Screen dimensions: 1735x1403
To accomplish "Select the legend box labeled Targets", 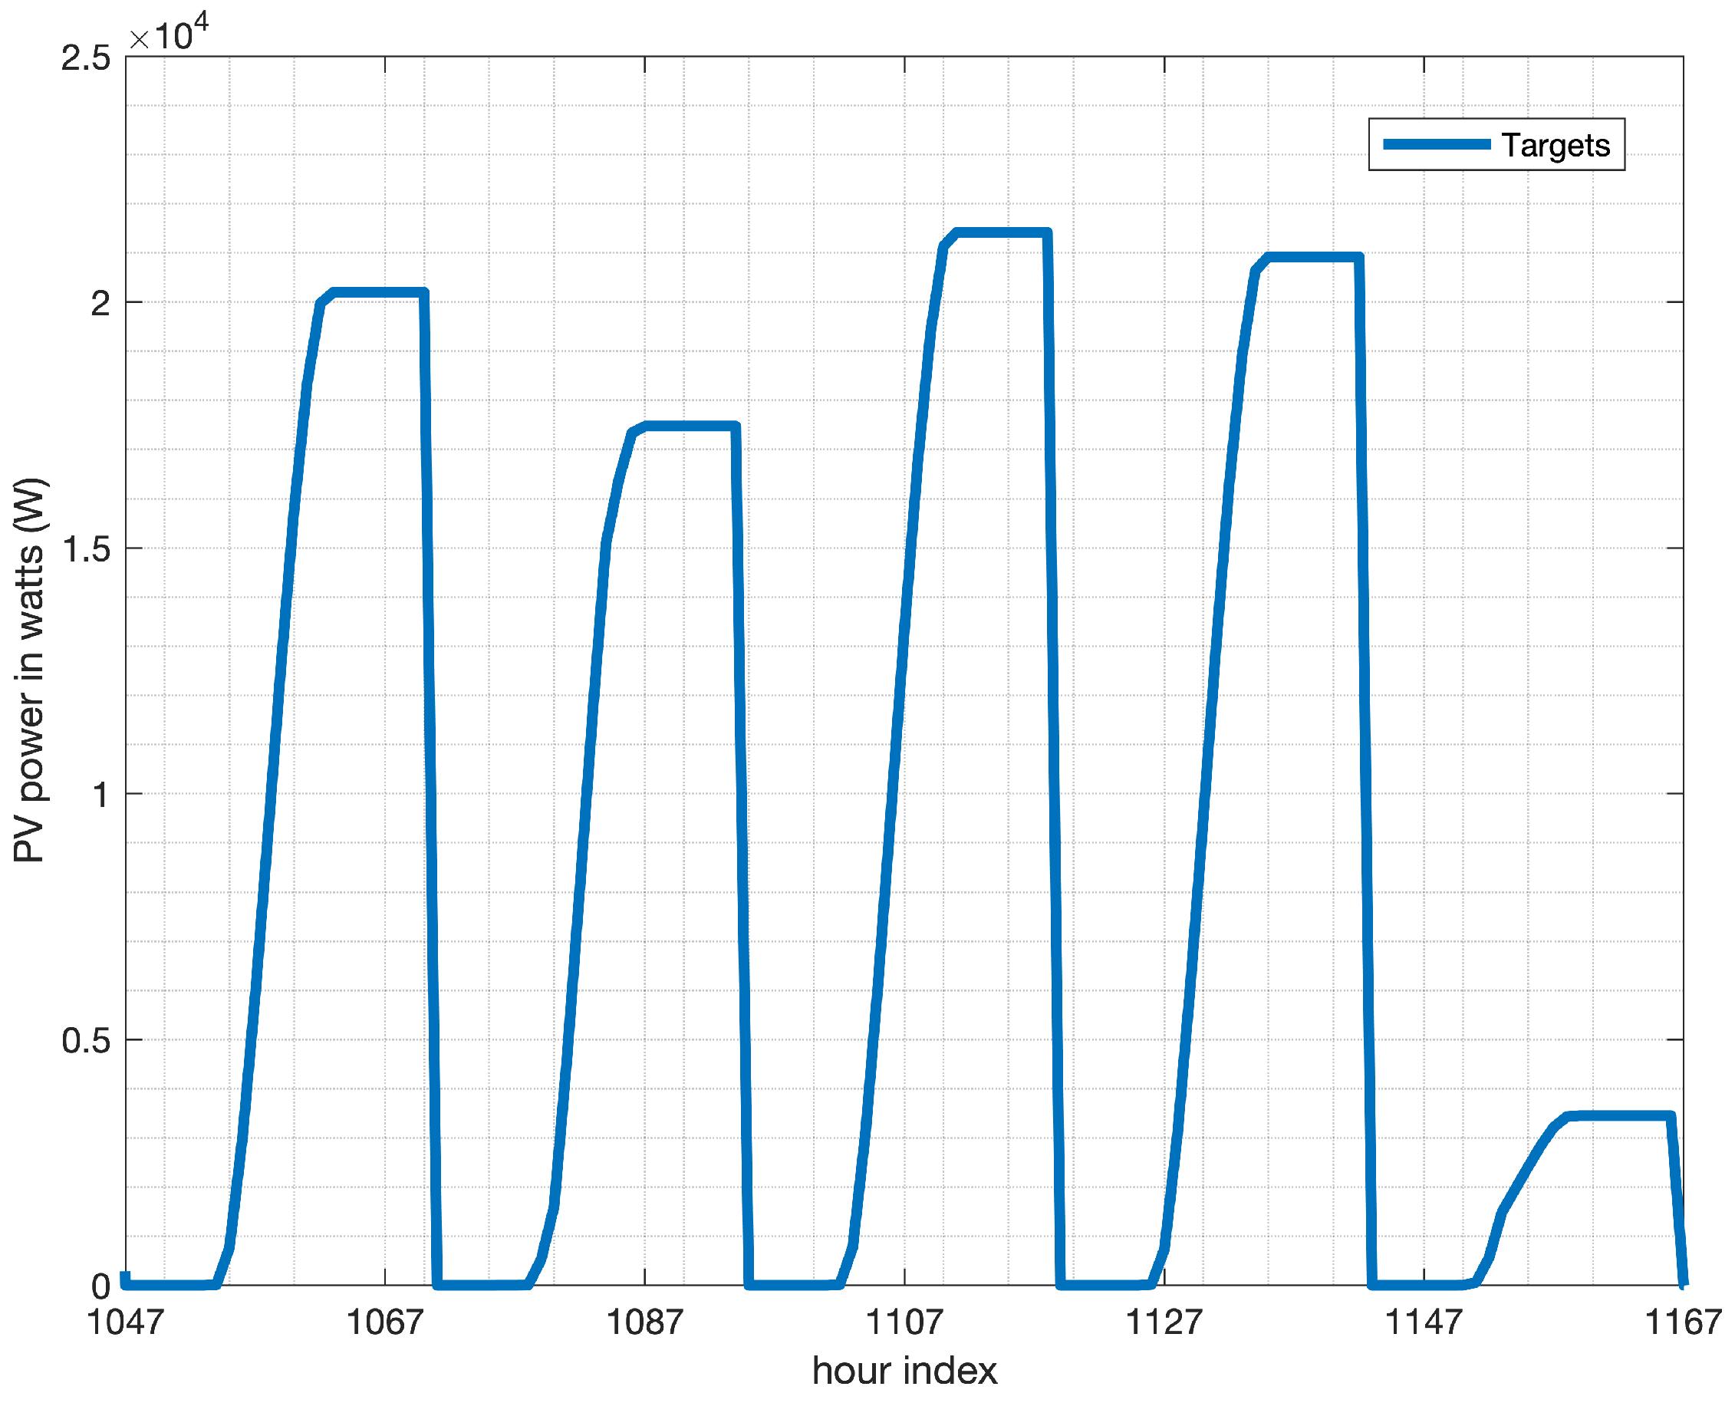I will [x=1497, y=145].
